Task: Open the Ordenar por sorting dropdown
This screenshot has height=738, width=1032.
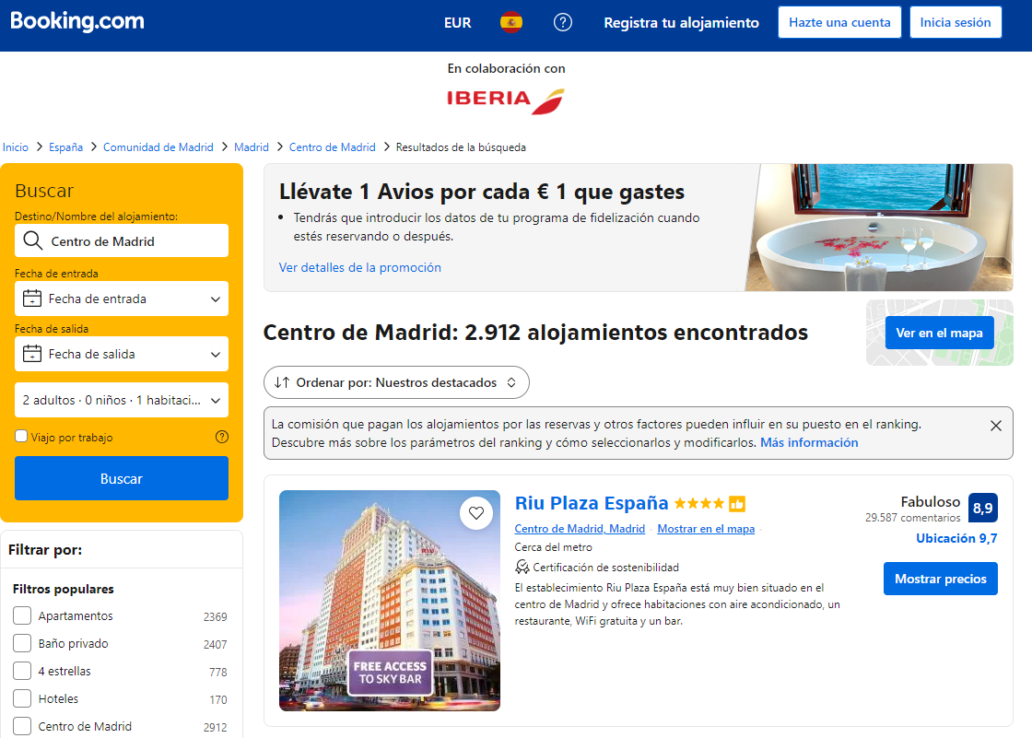Action: pos(396,382)
